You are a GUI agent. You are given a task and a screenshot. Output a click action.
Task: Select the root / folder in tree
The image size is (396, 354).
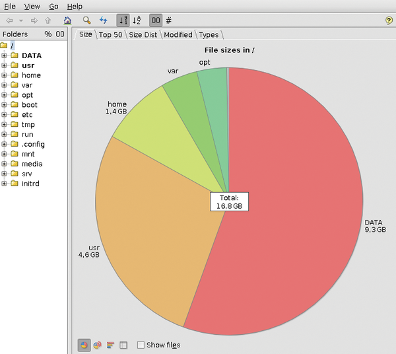[x=12, y=46]
